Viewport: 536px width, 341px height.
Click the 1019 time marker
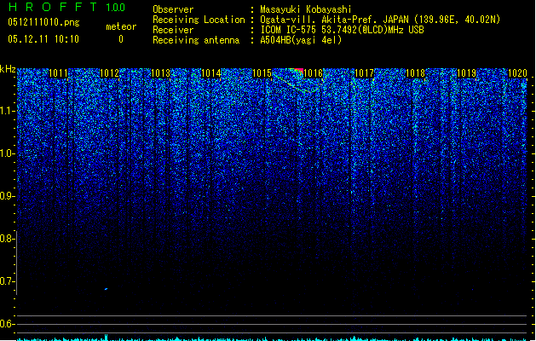pos(466,73)
